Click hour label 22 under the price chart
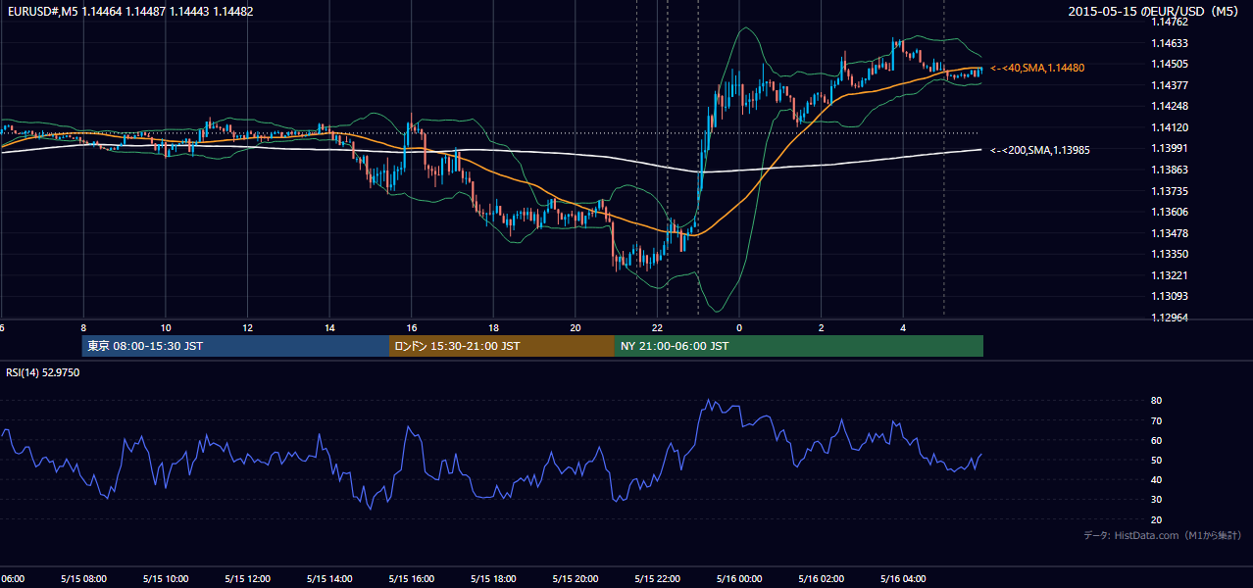The height and width of the screenshot is (588, 1253). pyautogui.click(x=658, y=328)
